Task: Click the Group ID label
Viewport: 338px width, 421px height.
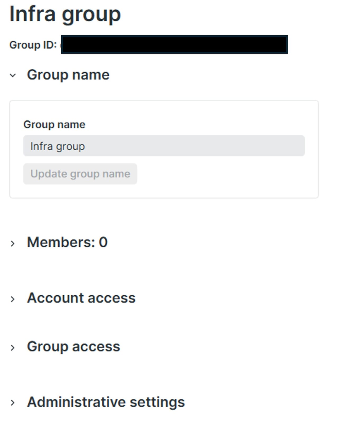Action: click(x=33, y=45)
